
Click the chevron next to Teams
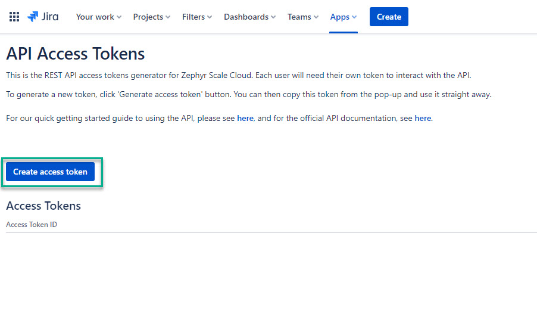(316, 17)
